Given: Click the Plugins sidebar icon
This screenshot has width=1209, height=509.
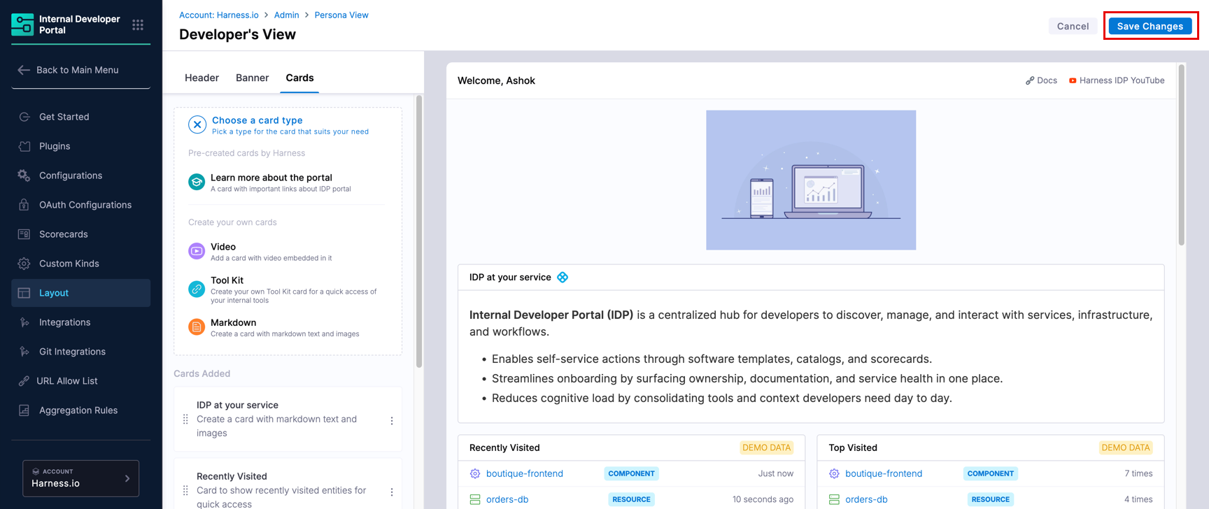Looking at the screenshot, I should (24, 146).
